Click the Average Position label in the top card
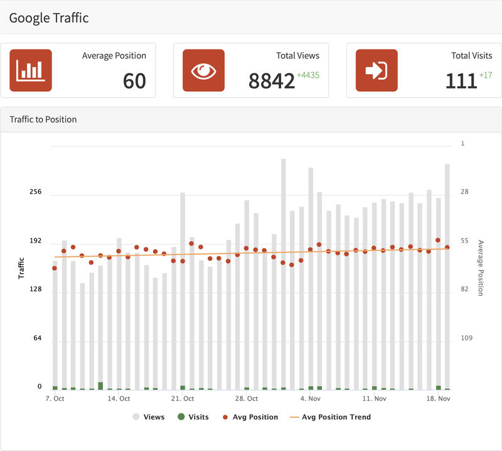This screenshot has height=451, width=502. 114,55
